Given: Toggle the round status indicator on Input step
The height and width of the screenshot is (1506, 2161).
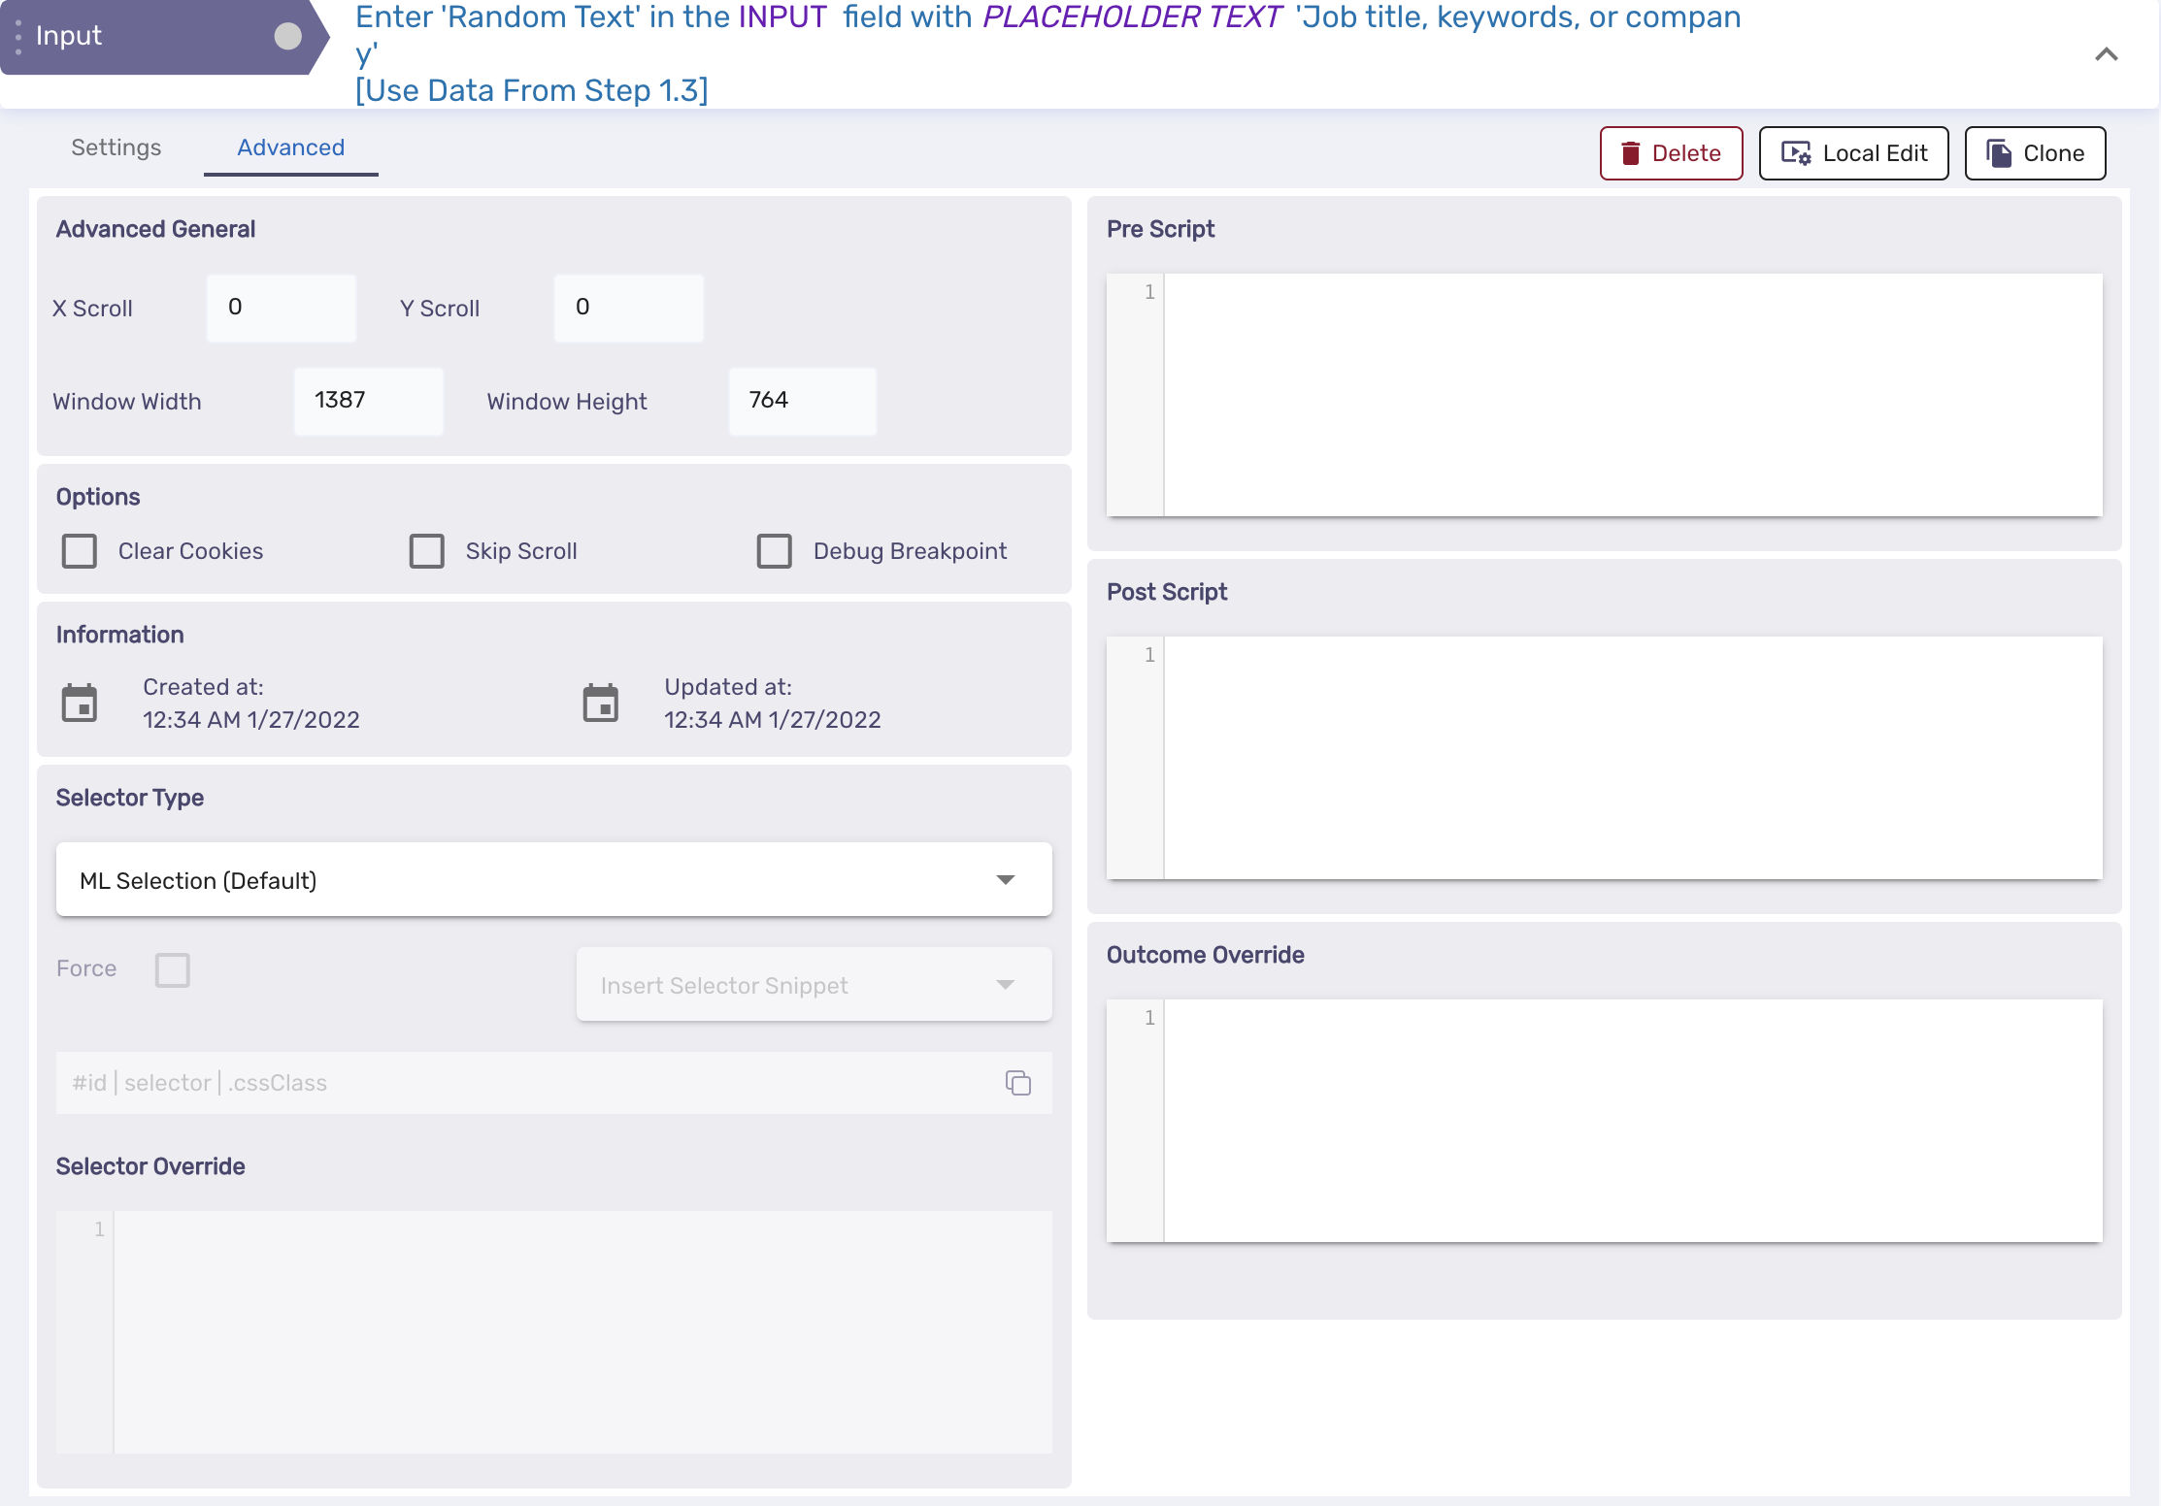Looking at the screenshot, I should (x=287, y=36).
